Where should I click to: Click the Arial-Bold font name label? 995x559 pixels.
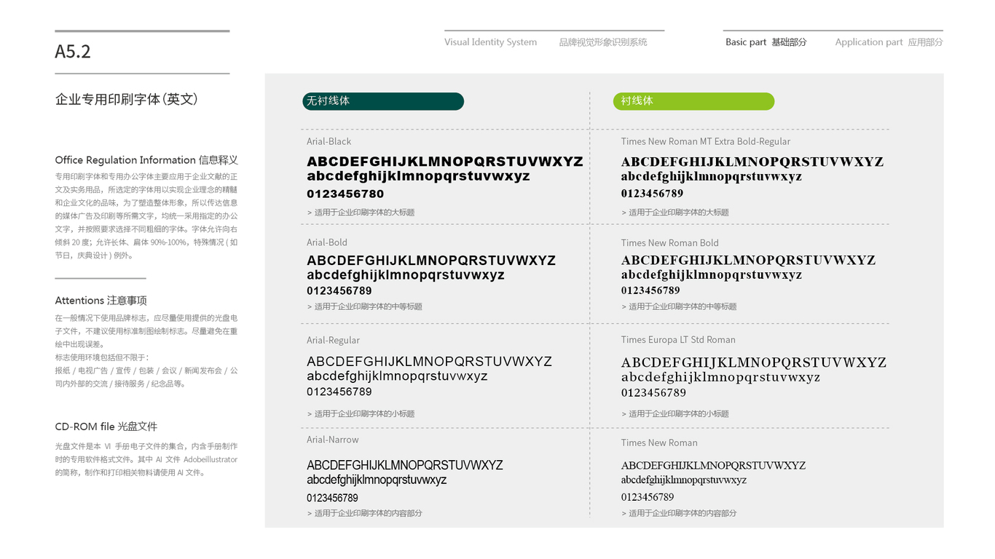point(327,242)
